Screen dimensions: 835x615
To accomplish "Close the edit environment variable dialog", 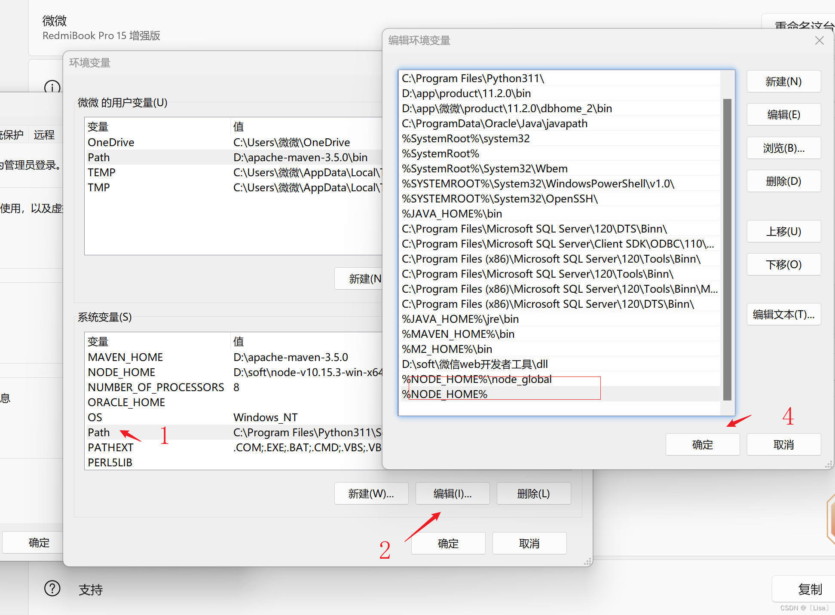I will tap(819, 40).
